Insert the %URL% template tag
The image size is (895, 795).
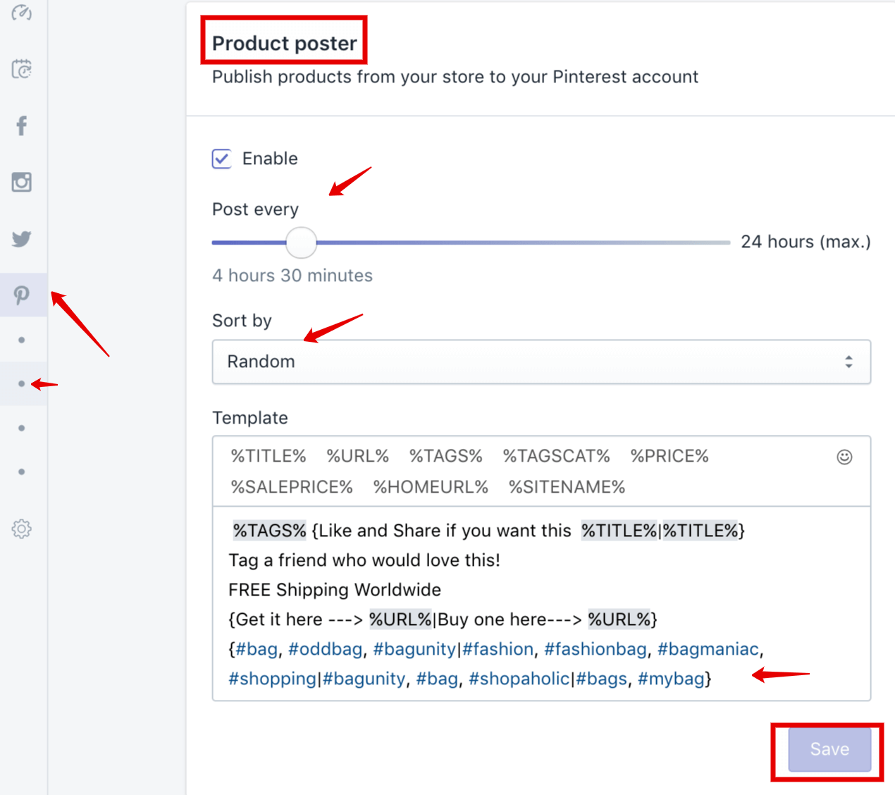click(358, 456)
